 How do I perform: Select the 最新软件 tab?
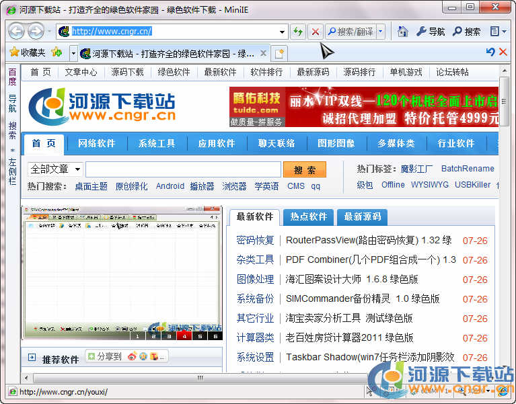point(255,216)
